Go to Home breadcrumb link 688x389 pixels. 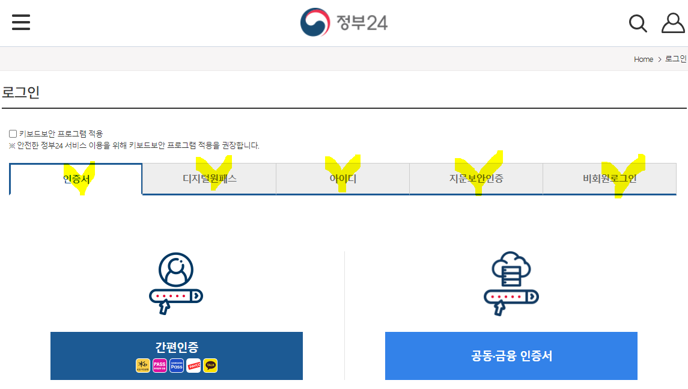644,60
